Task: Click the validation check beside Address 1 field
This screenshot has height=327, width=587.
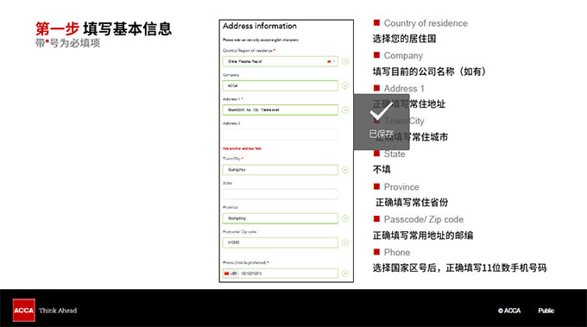Action: 345,110
